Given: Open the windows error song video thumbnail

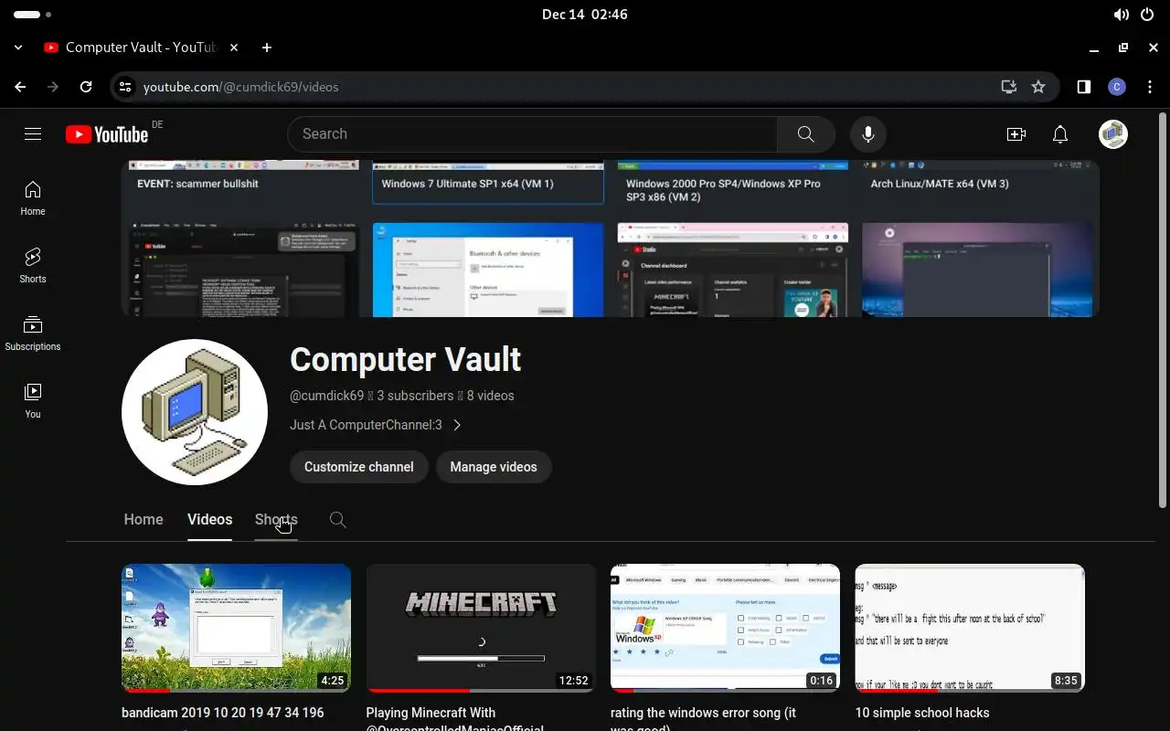Looking at the screenshot, I should point(725,628).
